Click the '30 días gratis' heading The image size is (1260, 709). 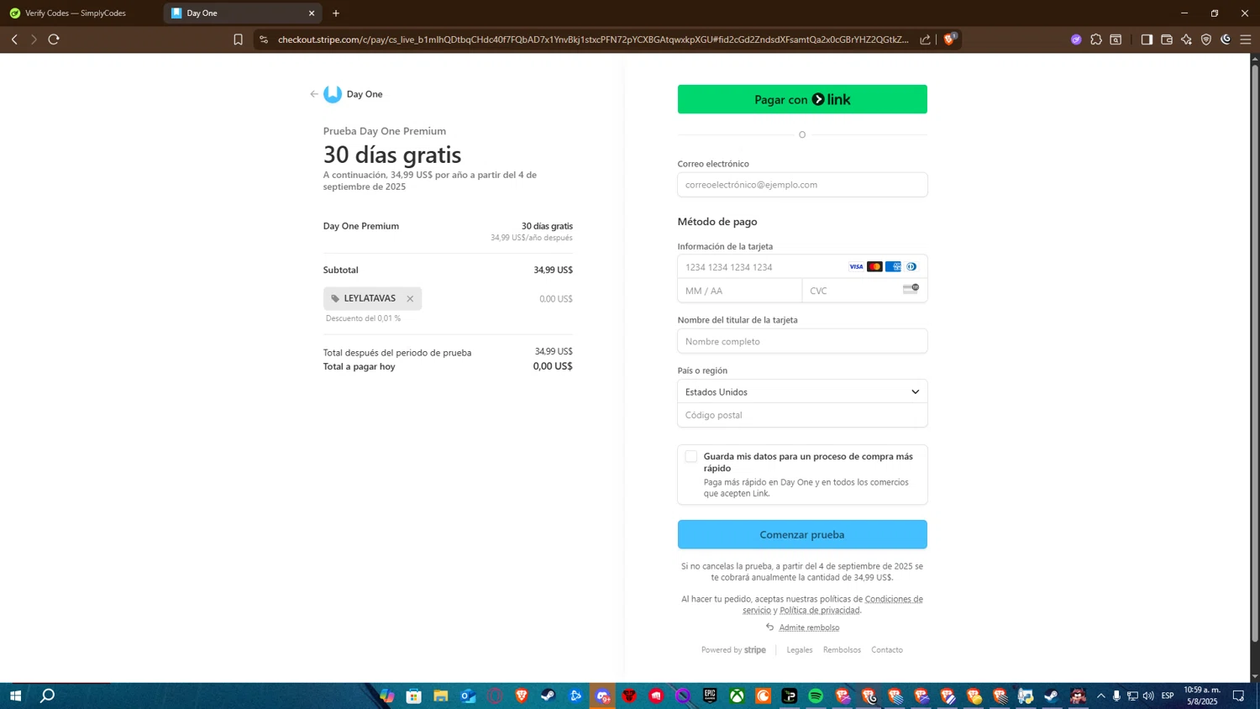392,155
